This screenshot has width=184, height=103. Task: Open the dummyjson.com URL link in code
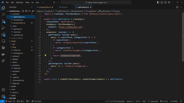click(70, 27)
